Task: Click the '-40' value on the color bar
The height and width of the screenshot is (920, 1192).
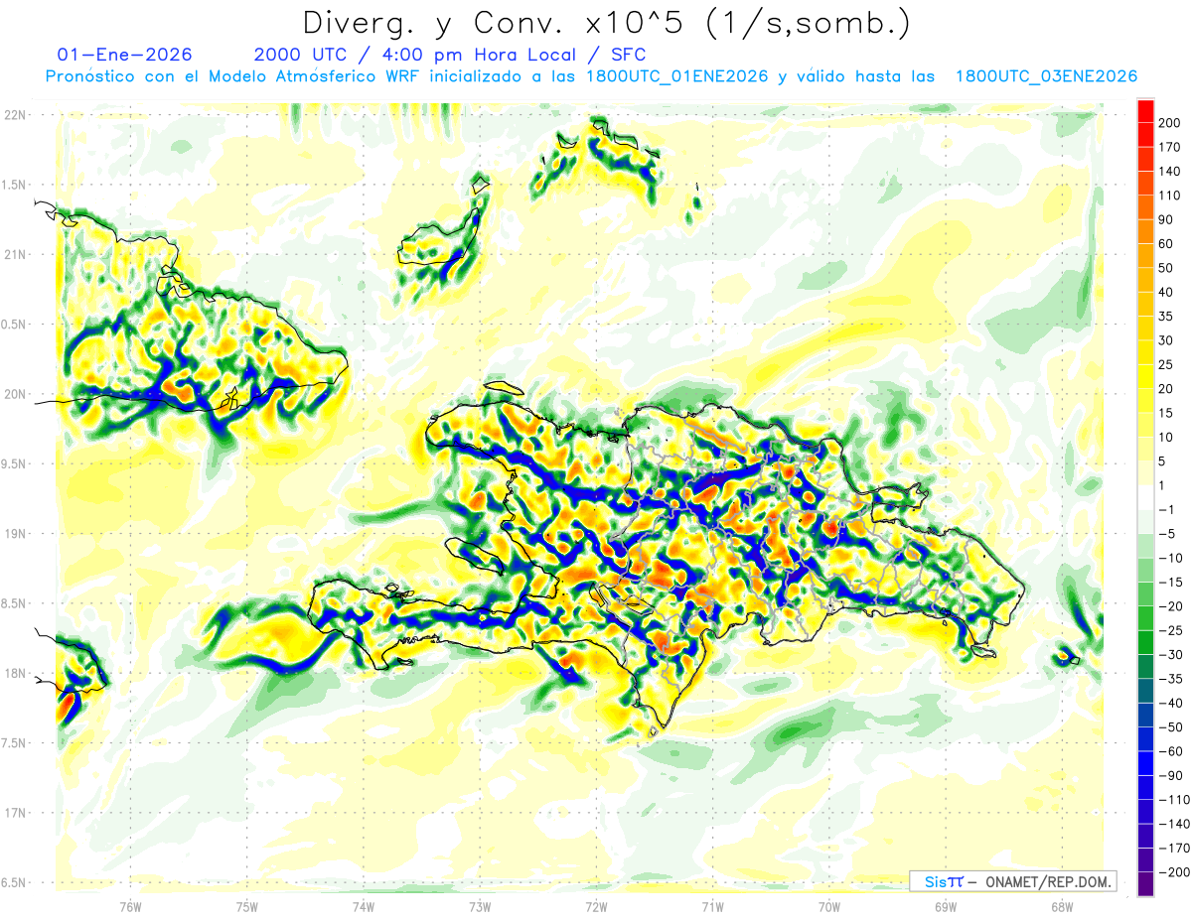Action: click(1171, 703)
